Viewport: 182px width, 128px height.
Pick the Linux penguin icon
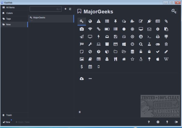(141, 59)
